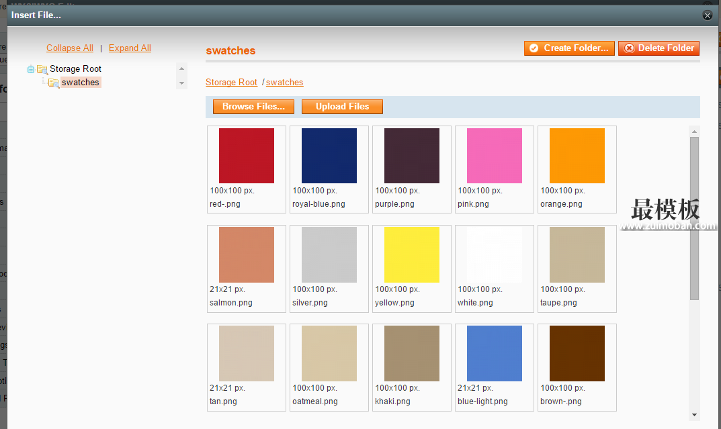The width and height of the screenshot is (721, 429).
Task: Click file name salmon.png
Action: (231, 303)
